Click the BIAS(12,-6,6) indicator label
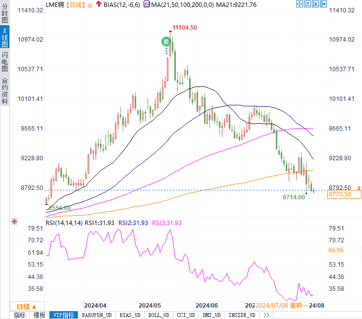The image size is (362, 319). click(x=122, y=5)
